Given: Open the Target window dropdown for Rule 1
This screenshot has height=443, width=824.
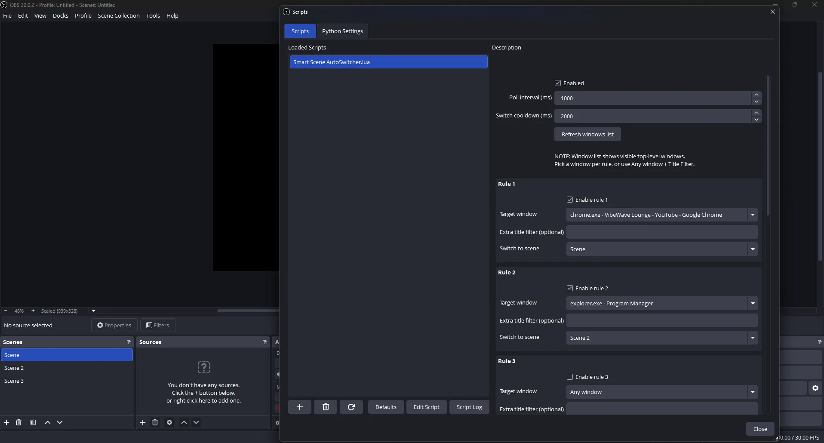Looking at the screenshot, I should (753, 214).
